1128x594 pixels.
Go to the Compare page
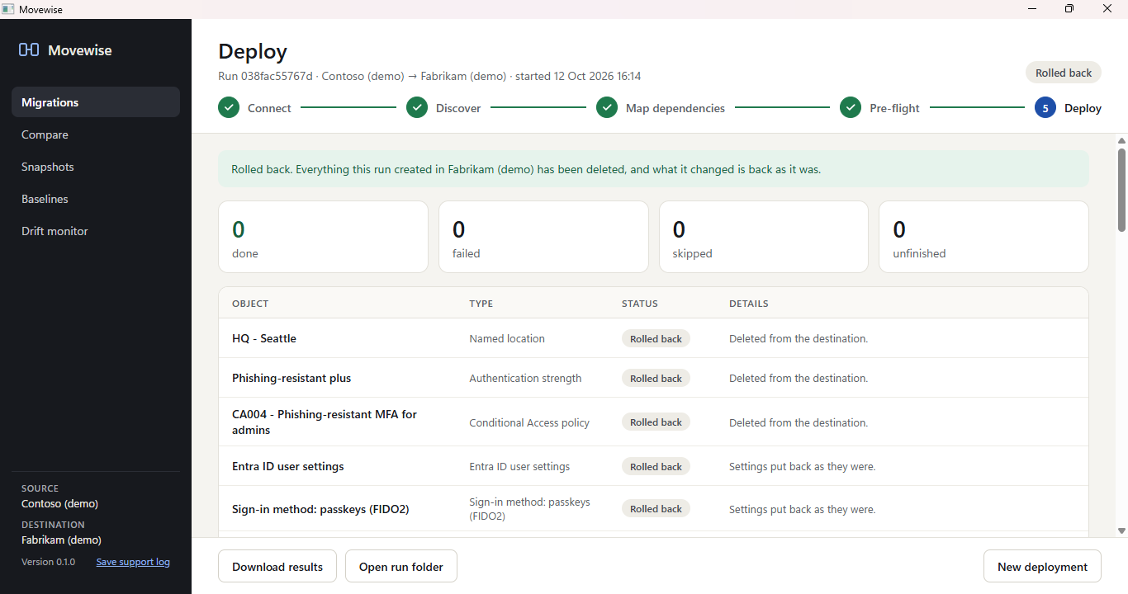(x=96, y=134)
